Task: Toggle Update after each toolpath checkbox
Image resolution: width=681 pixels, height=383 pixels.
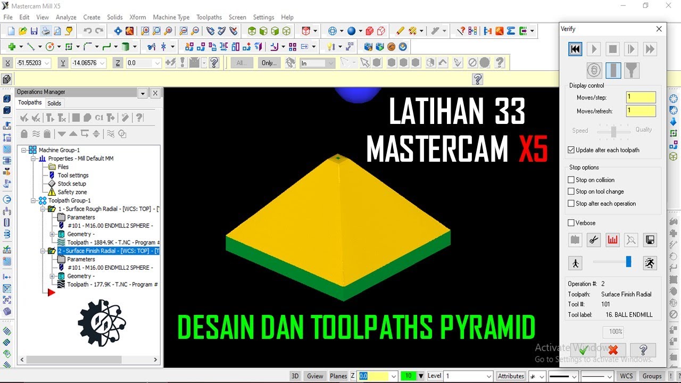Action: click(x=571, y=150)
